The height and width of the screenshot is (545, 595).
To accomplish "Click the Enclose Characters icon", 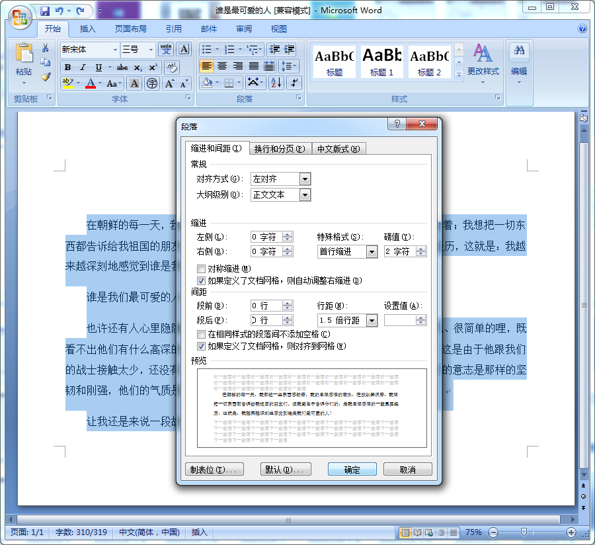I will pyautogui.click(x=152, y=83).
